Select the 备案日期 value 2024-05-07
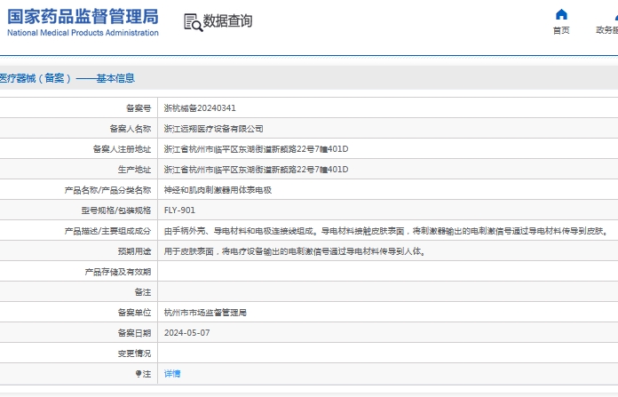618x397 pixels. point(186,333)
